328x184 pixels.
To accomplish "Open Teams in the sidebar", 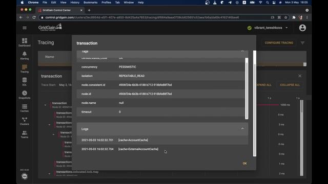I will [x=25, y=134].
